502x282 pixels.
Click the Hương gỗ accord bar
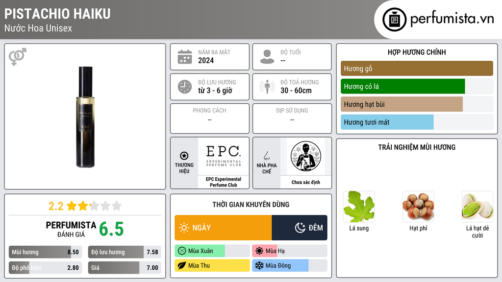(417, 69)
